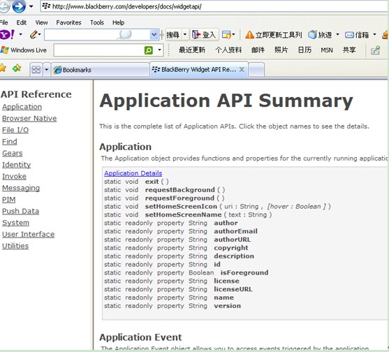Click the 登入 sign-in button

204,35
